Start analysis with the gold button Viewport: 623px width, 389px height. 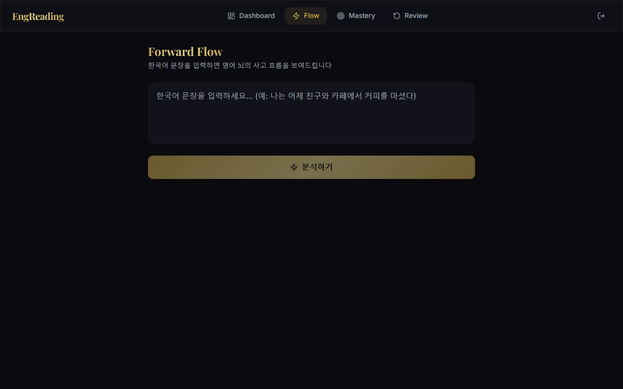(x=311, y=167)
